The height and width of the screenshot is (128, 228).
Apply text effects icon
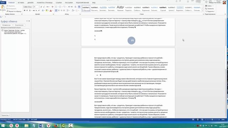click(43, 10)
